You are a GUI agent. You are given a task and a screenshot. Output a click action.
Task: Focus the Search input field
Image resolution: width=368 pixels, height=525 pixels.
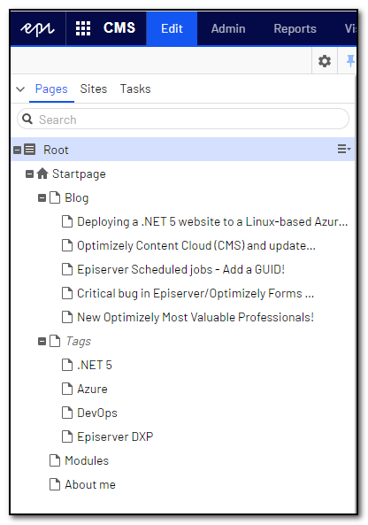click(183, 119)
